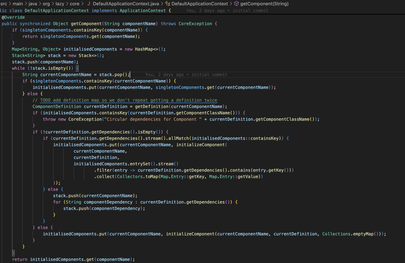Viewport: 405px width, 263px height.
Task: Select DefaultApplicationContext.java in the breadcrumb
Action: pyautogui.click(x=126, y=4)
